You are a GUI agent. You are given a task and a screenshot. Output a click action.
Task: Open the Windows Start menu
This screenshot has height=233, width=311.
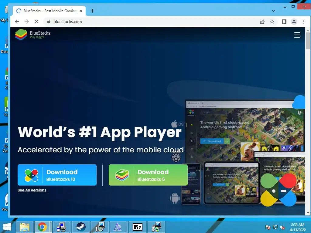tap(7, 227)
